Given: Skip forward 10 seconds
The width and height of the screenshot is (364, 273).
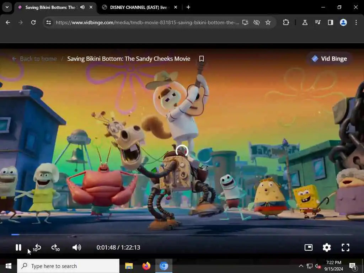Looking at the screenshot, I should [55, 248].
